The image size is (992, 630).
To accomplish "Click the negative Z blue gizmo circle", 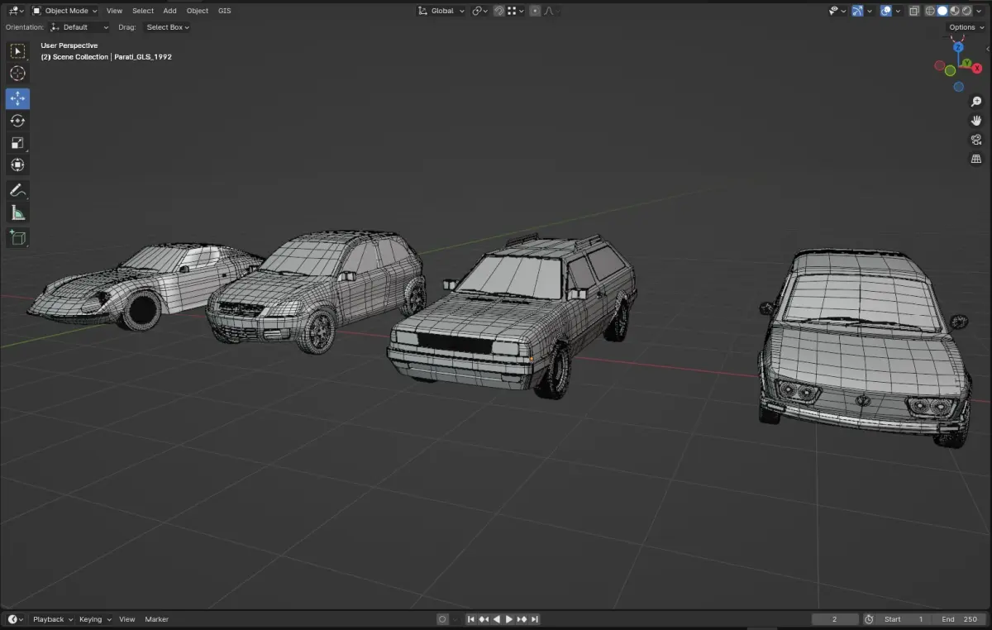I will 958,87.
